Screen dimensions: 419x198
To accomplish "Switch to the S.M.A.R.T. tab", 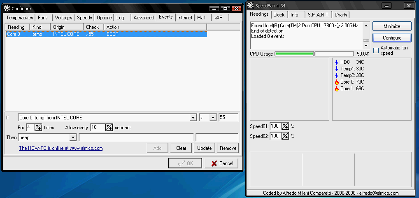I will pos(319,15).
